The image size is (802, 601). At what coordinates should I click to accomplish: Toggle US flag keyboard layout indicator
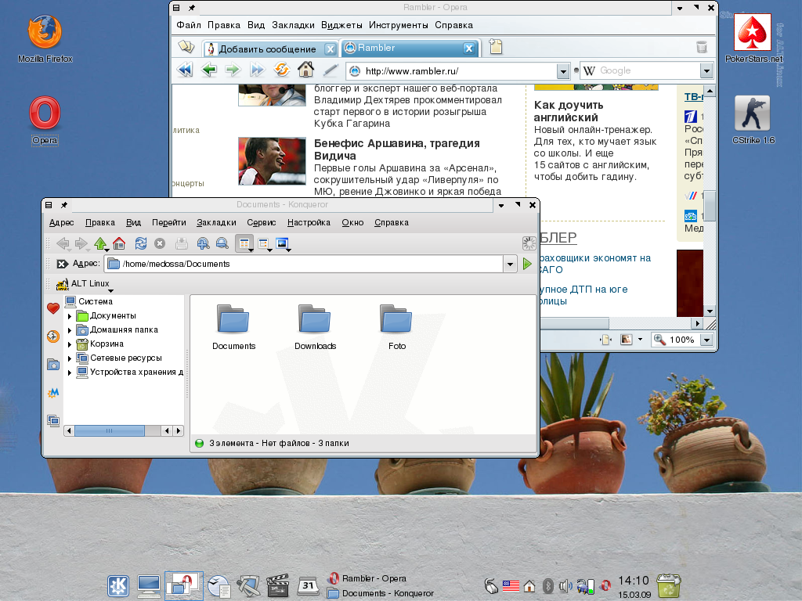pos(511,585)
